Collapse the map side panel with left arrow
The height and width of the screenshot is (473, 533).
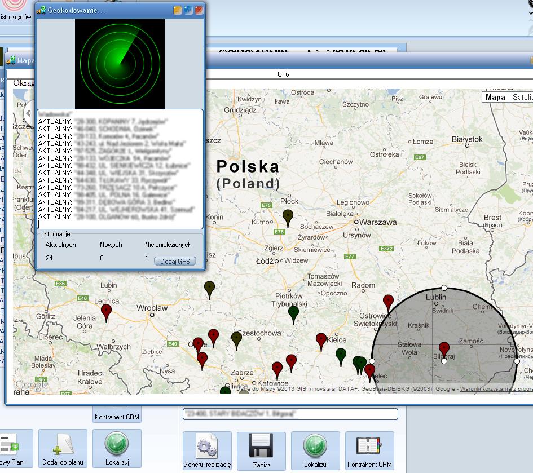(x=29, y=113)
